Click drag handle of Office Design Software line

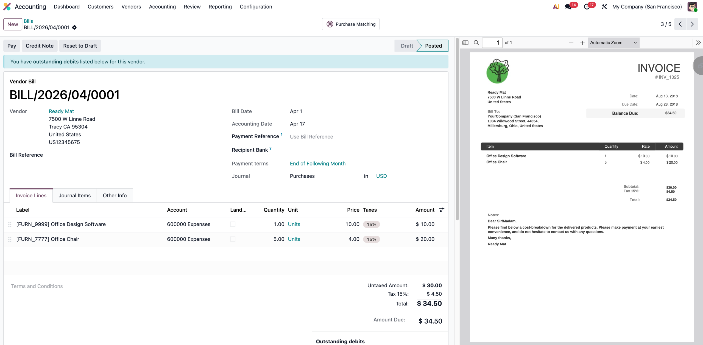pyautogui.click(x=10, y=225)
